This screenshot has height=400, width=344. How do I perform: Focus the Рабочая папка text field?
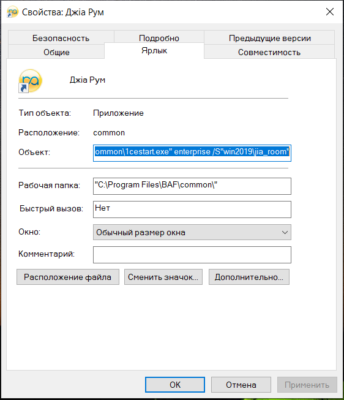pos(192,186)
